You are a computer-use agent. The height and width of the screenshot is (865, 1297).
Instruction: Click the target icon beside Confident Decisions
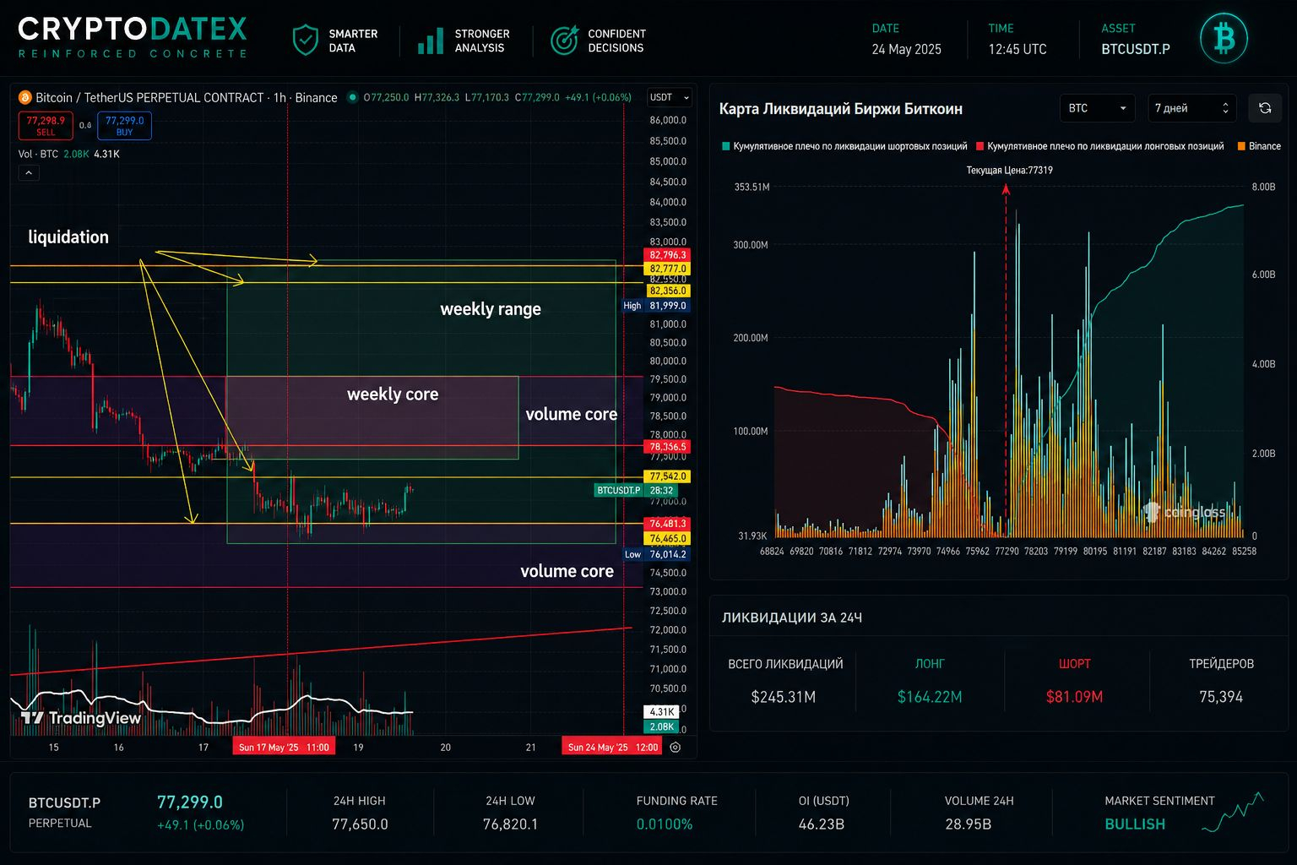pyautogui.click(x=564, y=40)
